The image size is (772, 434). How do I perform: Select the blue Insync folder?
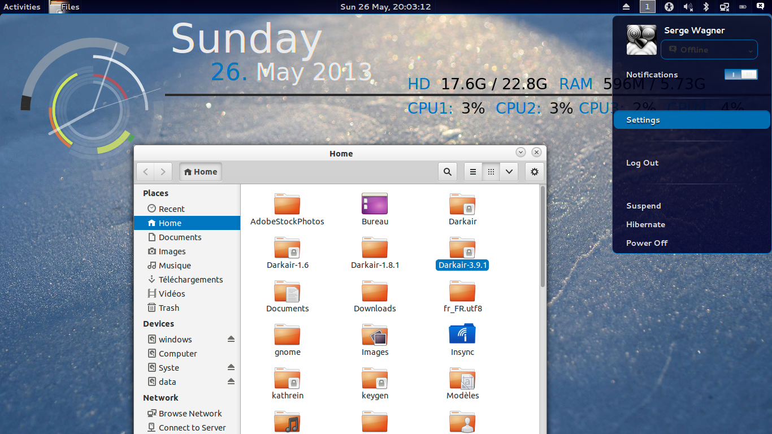pyautogui.click(x=462, y=340)
